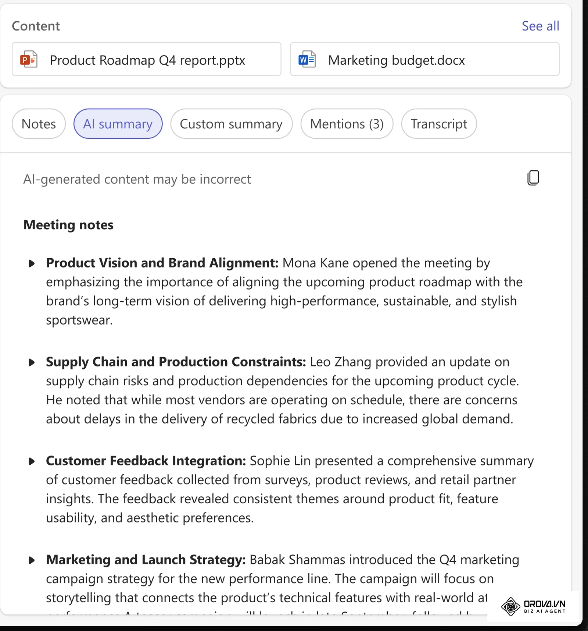
Task: Open the See all content link
Action: [541, 26]
